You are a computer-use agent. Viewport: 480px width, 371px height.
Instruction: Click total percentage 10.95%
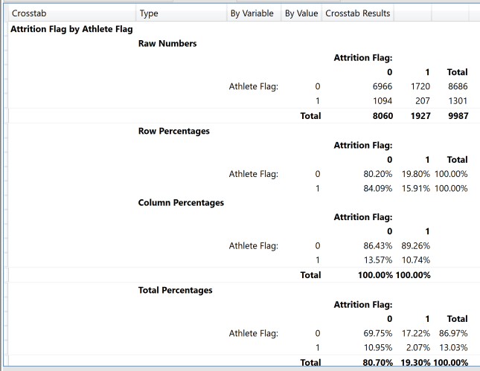pos(378,347)
